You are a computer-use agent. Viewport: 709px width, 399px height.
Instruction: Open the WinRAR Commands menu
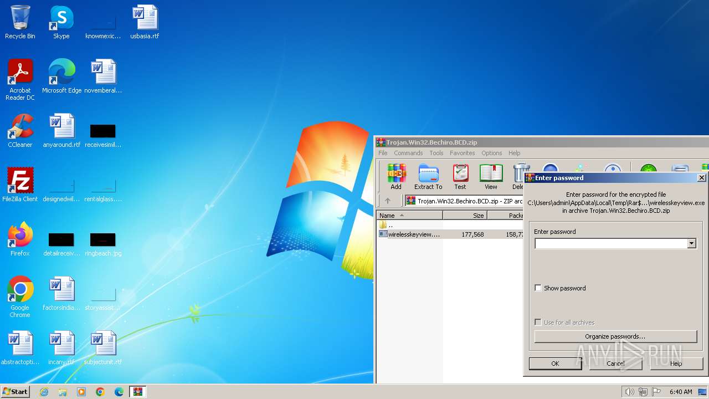pos(408,153)
